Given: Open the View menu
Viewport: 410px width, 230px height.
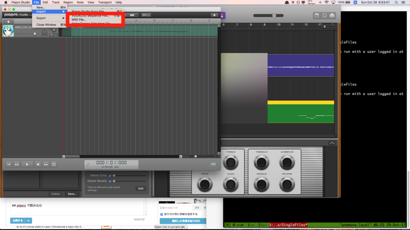Looking at the screenshot, I should [x=91, y=2].
